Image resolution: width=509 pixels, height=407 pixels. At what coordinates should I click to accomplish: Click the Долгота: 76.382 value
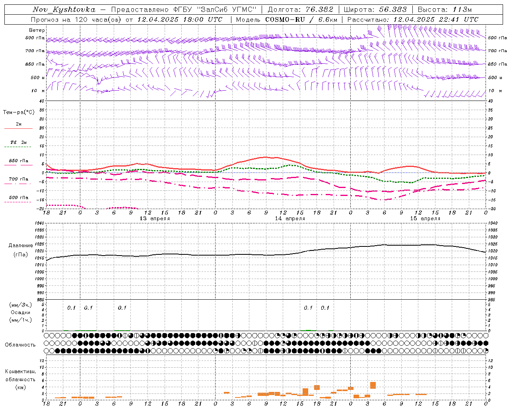[x=300, y=10]
